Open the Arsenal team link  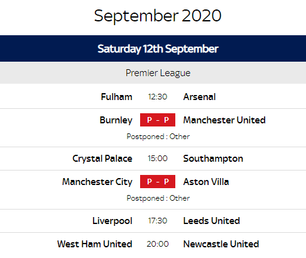coord(199,97)
